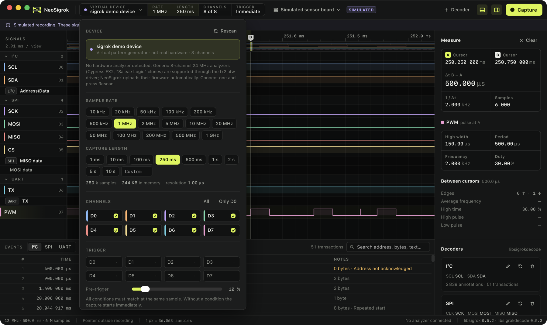Viewport: 547px width, 325px height.
Task: Click the A cursor badge in Measure panel
Action: [x=448, y=55]
